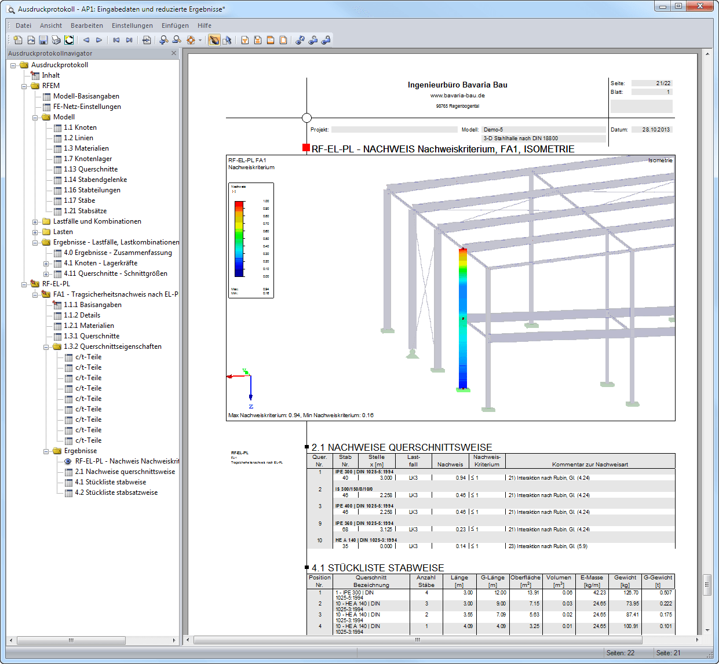Select 4.0 Ergebnisse - Zusammenfassung entry

(x=118, y=253)
